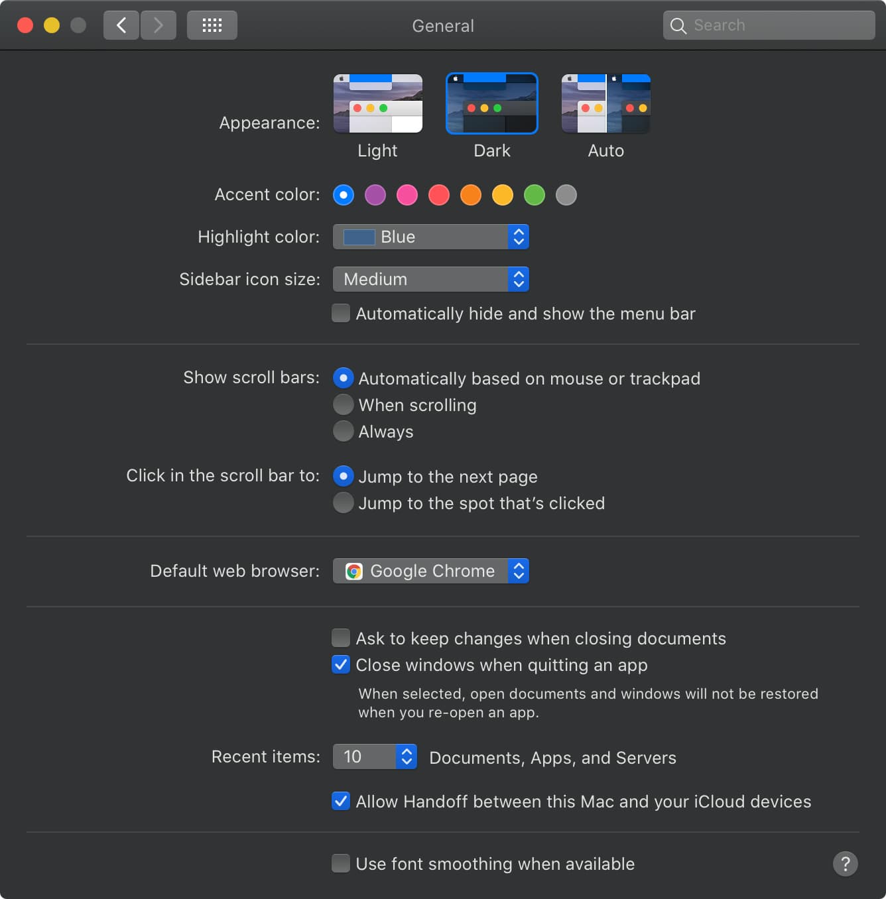
Task: Open the Default web browser dropdown
Action: (x=430, y=571)
